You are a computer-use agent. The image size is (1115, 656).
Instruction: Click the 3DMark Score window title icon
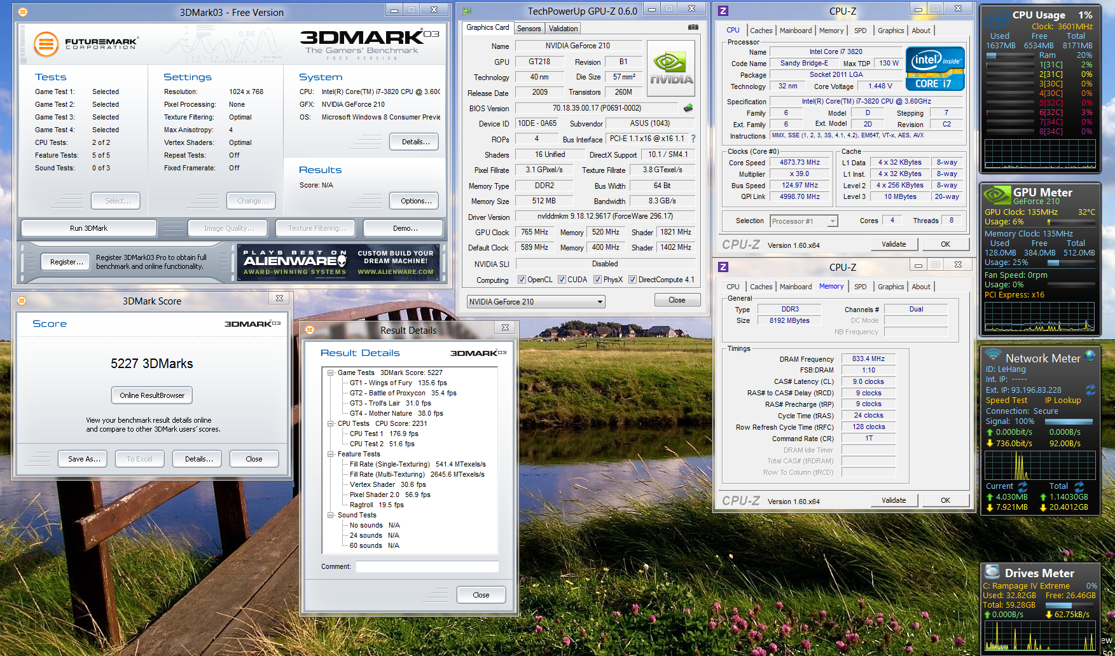pyautogui.click(x=21, y=300)
